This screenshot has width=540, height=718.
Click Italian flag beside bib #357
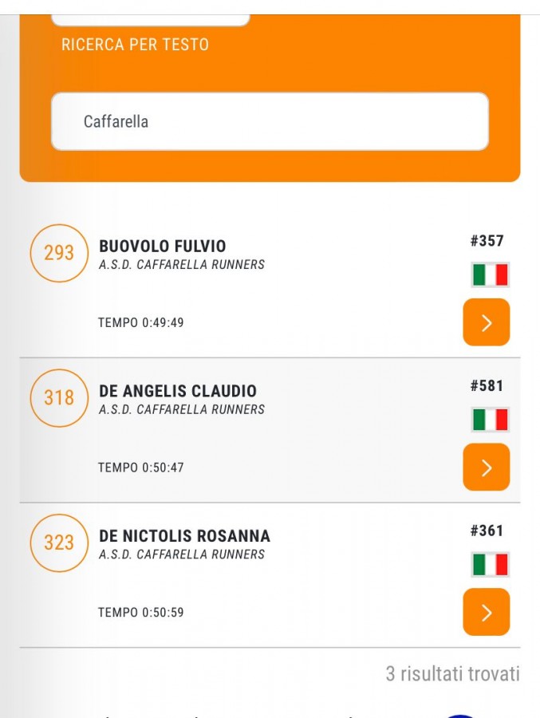coord(490,274)
